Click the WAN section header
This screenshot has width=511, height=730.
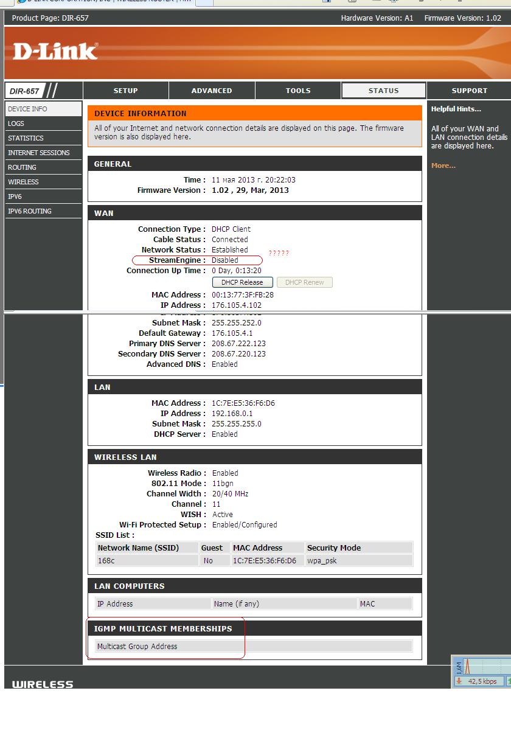point(255,213)
